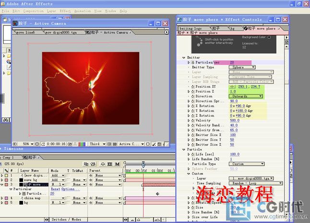Click the Particle stopwatch in timeline

click(x=24, y=194)
